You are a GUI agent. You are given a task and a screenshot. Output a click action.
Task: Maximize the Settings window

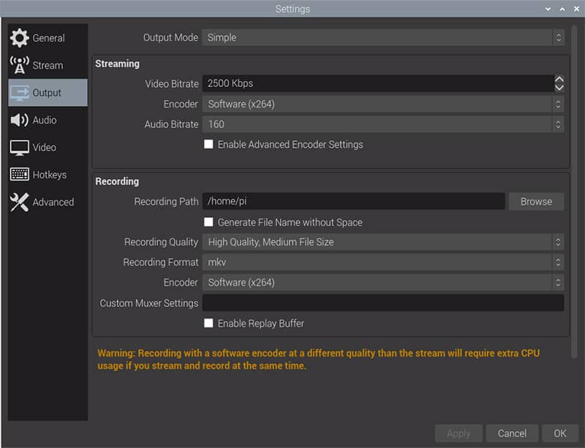point(562,9)
